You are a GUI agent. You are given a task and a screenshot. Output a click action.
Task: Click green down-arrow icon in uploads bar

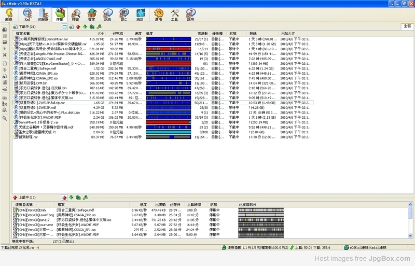pyautogui.click(x=71, y=198)
